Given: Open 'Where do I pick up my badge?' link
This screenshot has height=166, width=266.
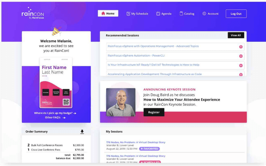Looking at the screenshot, I should 55,113.
